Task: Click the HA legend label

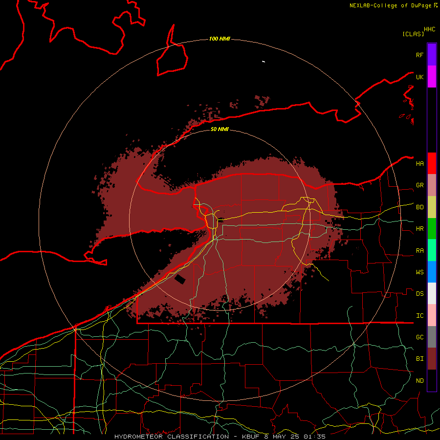Action: (419, 164)
